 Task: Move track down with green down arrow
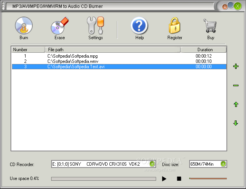click(x=236, y=123)
